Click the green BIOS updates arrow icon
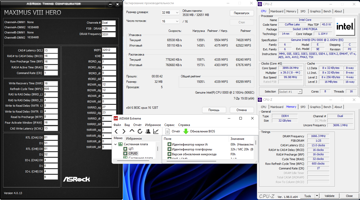Screen dimensions: 360x200 (186, 131)
